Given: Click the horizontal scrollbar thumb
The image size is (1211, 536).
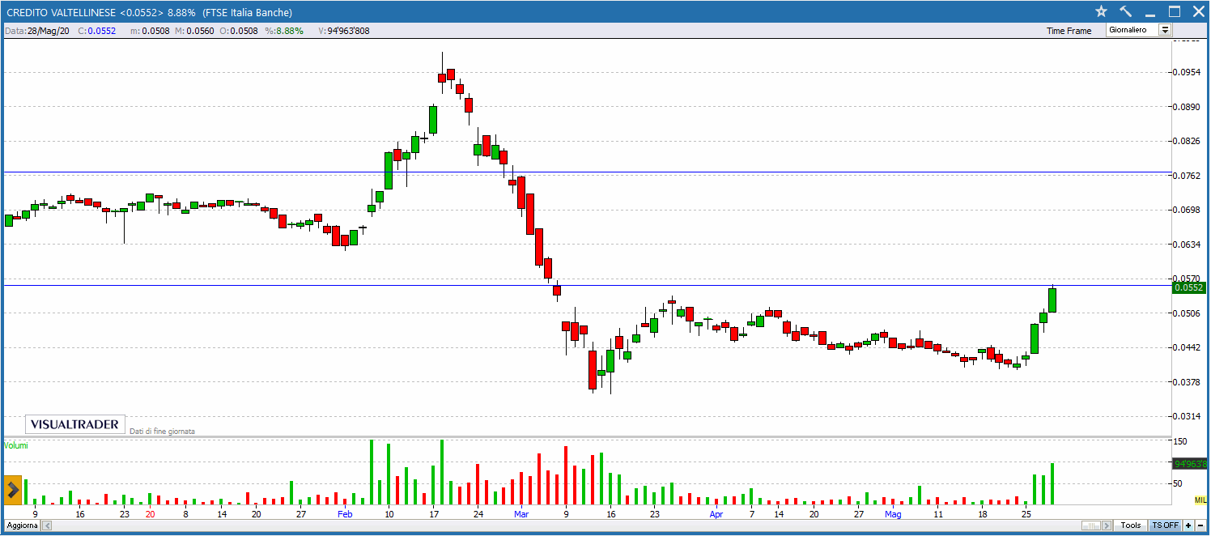Looking at the screenshot, I should pyautogui.click(x=1091, y=525).
